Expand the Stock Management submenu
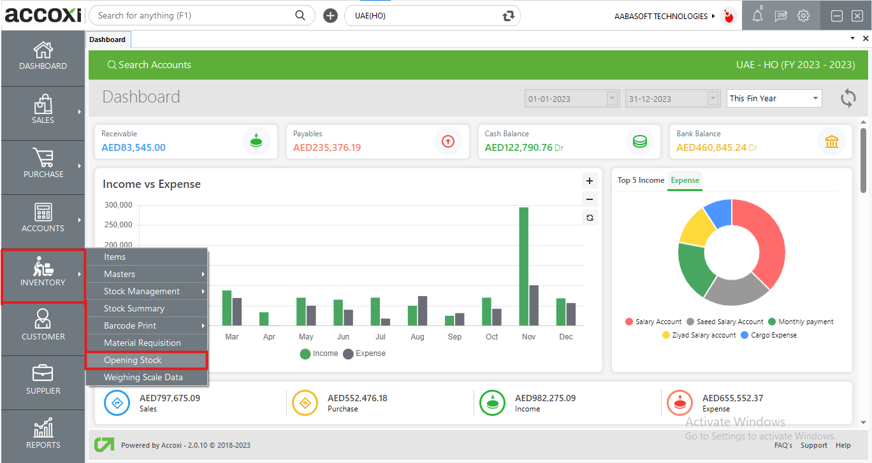Viewport: 872px width, 463px height. (146, 291)
